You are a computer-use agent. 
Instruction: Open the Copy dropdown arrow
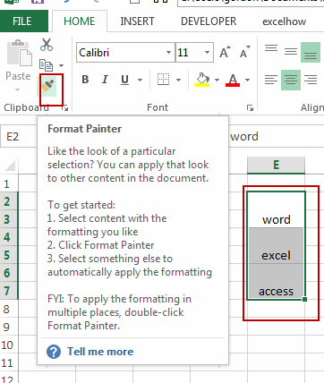point(61,65)
